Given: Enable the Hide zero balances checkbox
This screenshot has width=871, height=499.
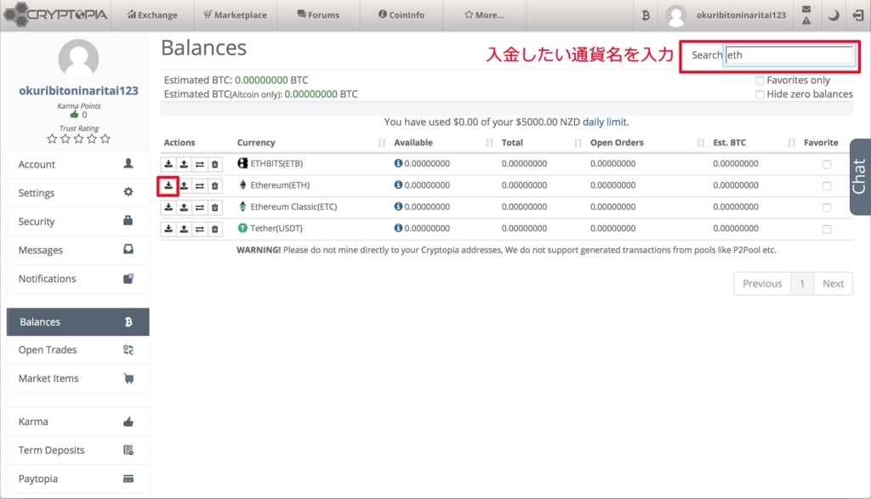Looking at the screenshot, I should (x=760, y=94).
